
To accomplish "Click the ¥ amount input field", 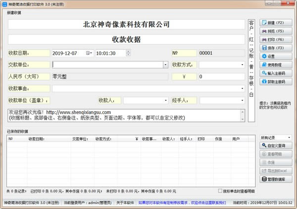I will (220, 77).
